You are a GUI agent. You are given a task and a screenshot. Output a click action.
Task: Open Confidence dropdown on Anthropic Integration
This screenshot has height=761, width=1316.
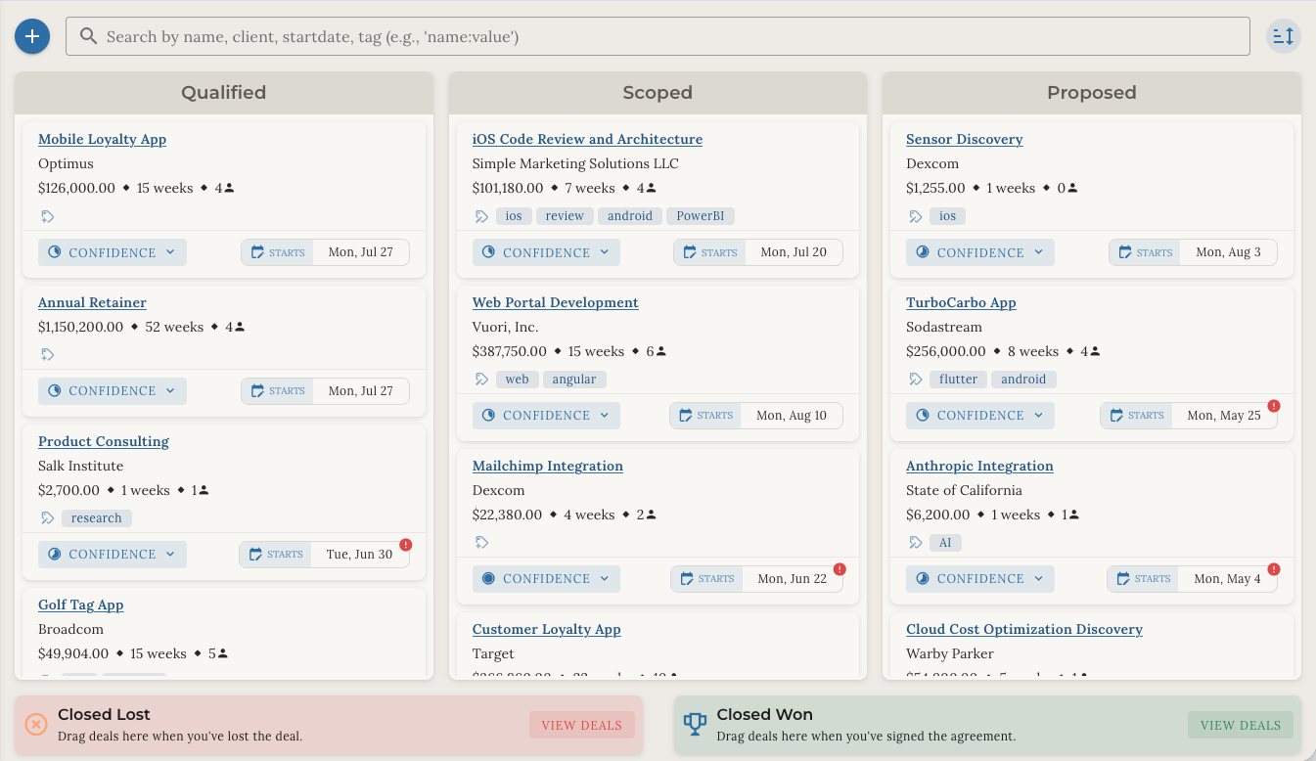980,578
